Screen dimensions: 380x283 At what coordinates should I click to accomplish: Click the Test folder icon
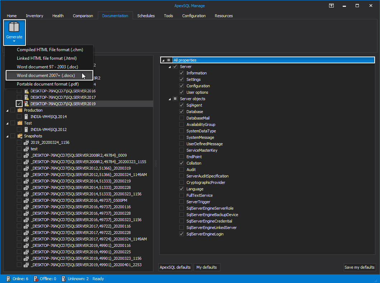click(x=20, y=123)
